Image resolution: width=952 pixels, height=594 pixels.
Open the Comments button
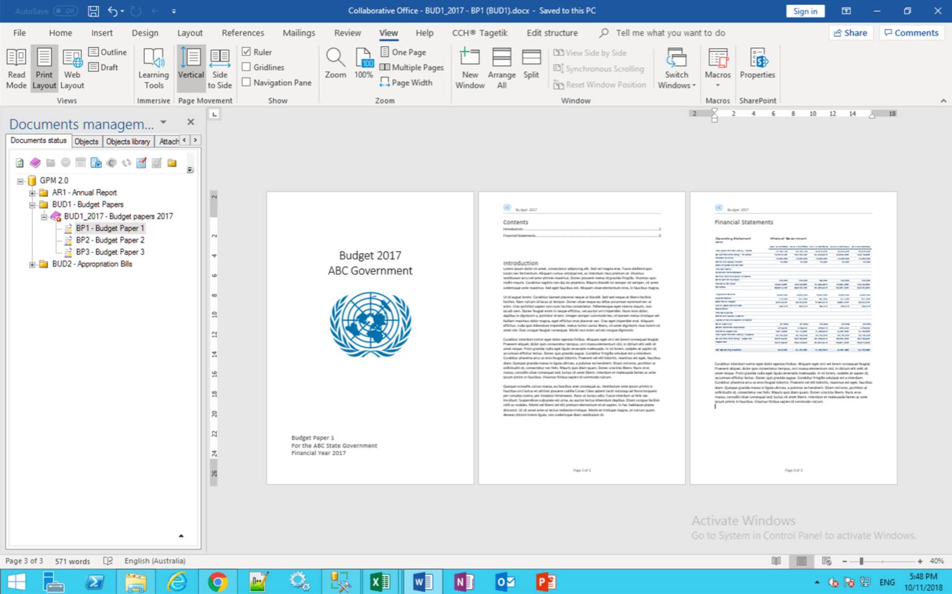pyautogui.click(x=911, y=33)
